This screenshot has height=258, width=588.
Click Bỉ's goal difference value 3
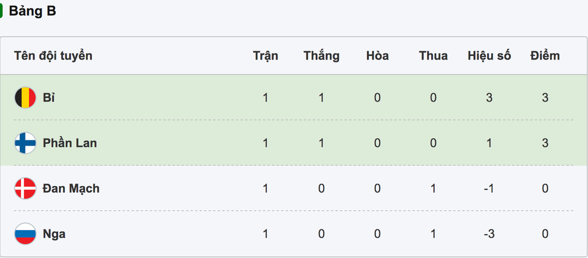click(x=489, y=97)
